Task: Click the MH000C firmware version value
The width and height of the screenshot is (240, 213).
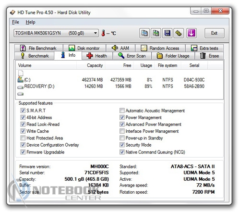Action: pyautogui.click(x=99, y=166)
